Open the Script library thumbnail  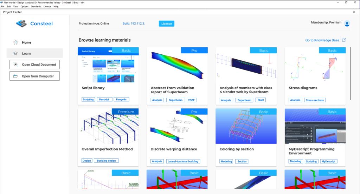click(x=108, y=65)
